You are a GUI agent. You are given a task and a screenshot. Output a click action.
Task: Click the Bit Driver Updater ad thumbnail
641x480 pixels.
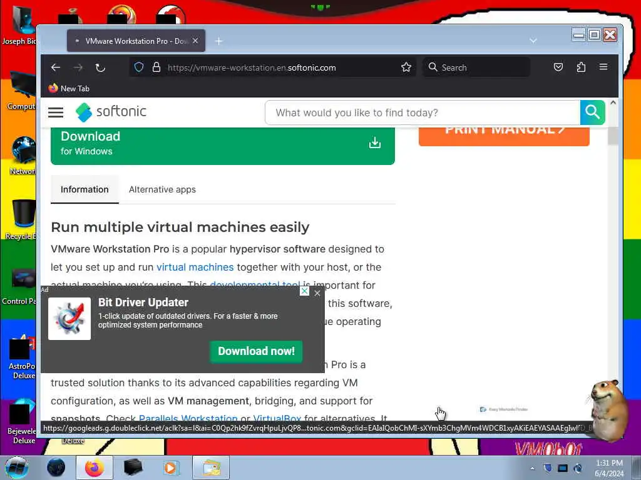pyautogui.click(x=69, y=318)
